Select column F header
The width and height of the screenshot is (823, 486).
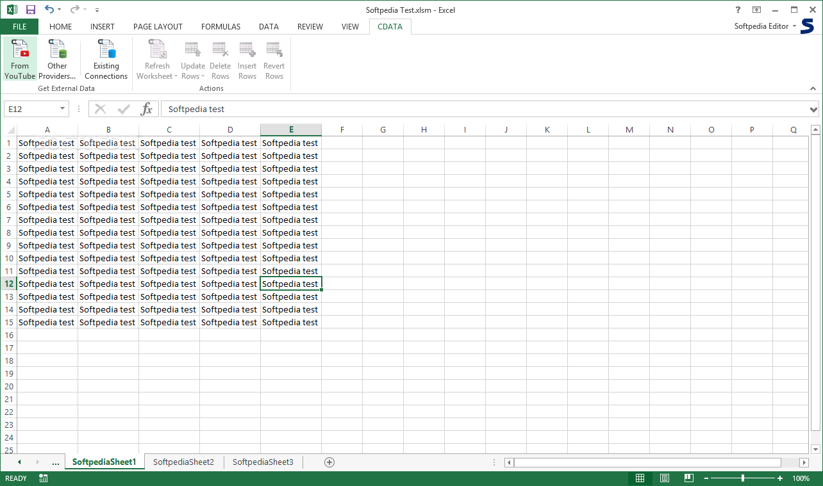(342, 130)
